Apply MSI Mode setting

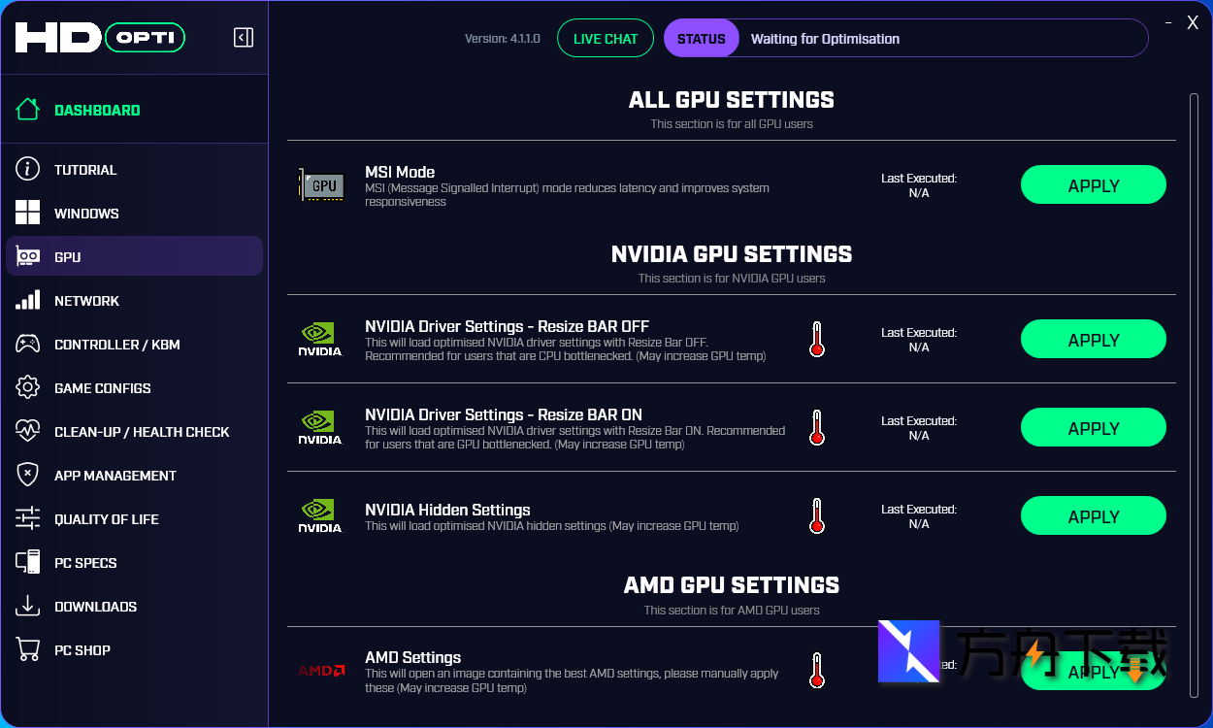[1093, 185]
